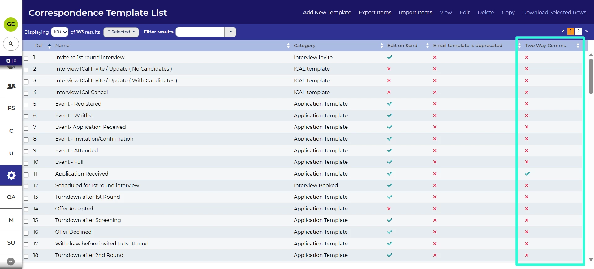This screenshot has width=594, height=269.
Task: Click the people group icon in sidebar
Action: tap(11, 86)
